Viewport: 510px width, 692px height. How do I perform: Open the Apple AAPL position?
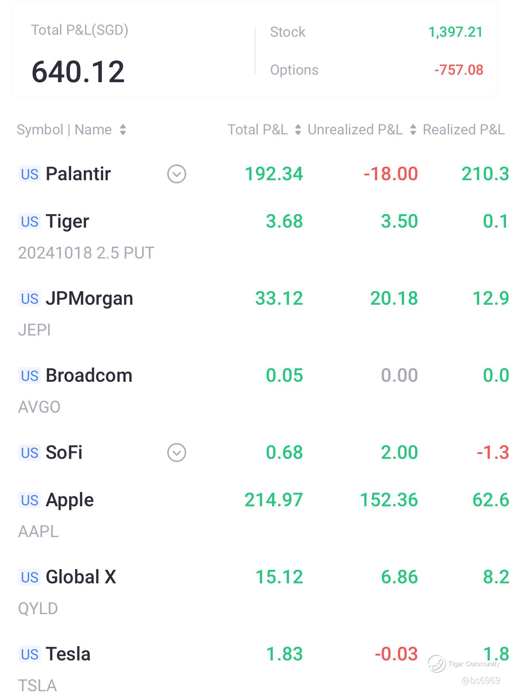tap(70, 500)
